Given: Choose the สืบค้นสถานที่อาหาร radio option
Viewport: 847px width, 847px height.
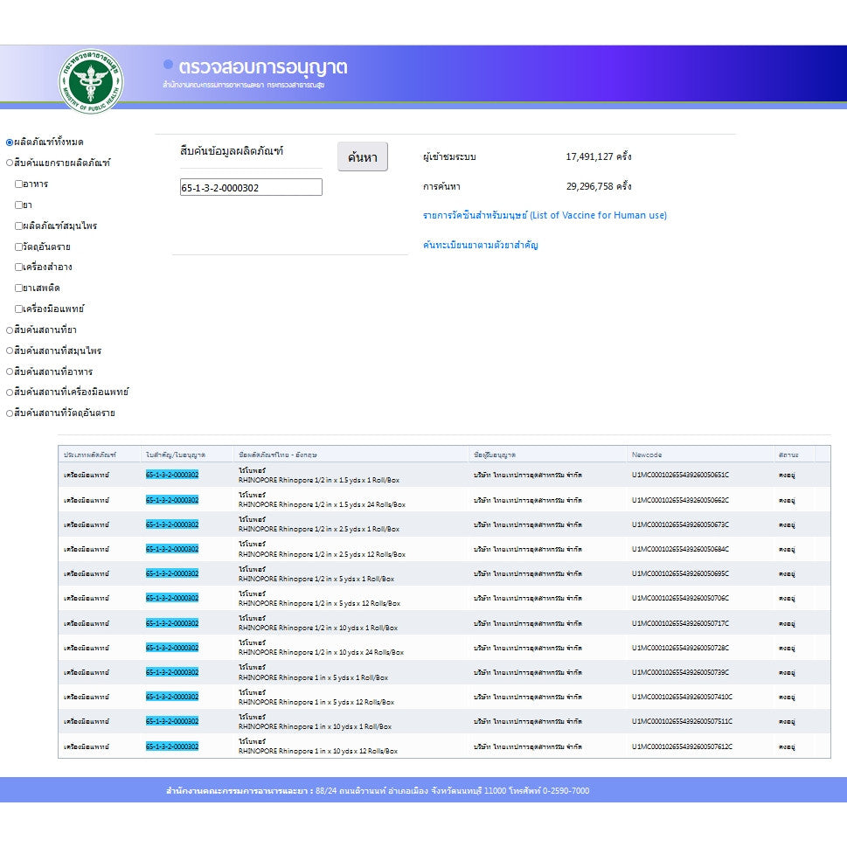Looking at the screenshot, I should click(x=10, y=371).
